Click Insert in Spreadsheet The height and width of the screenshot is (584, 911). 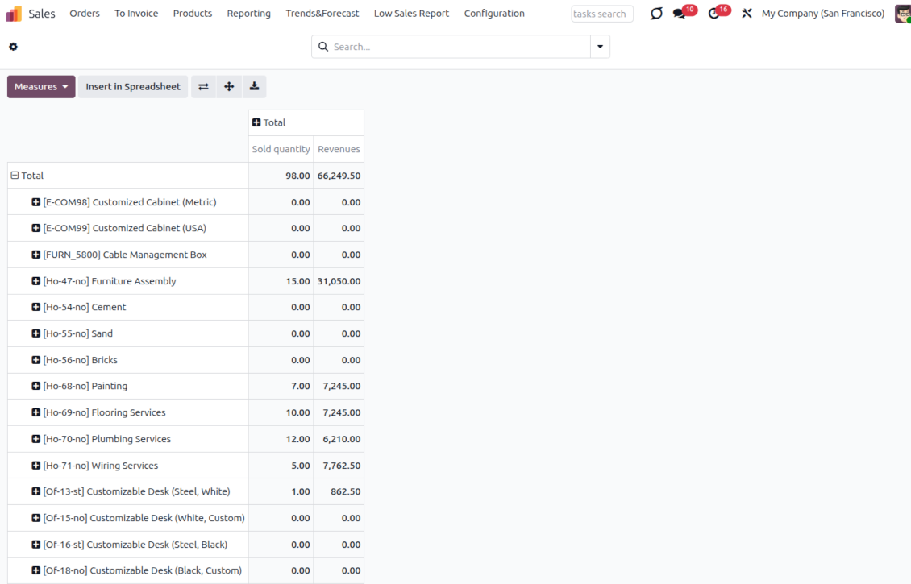click(132, 86)
